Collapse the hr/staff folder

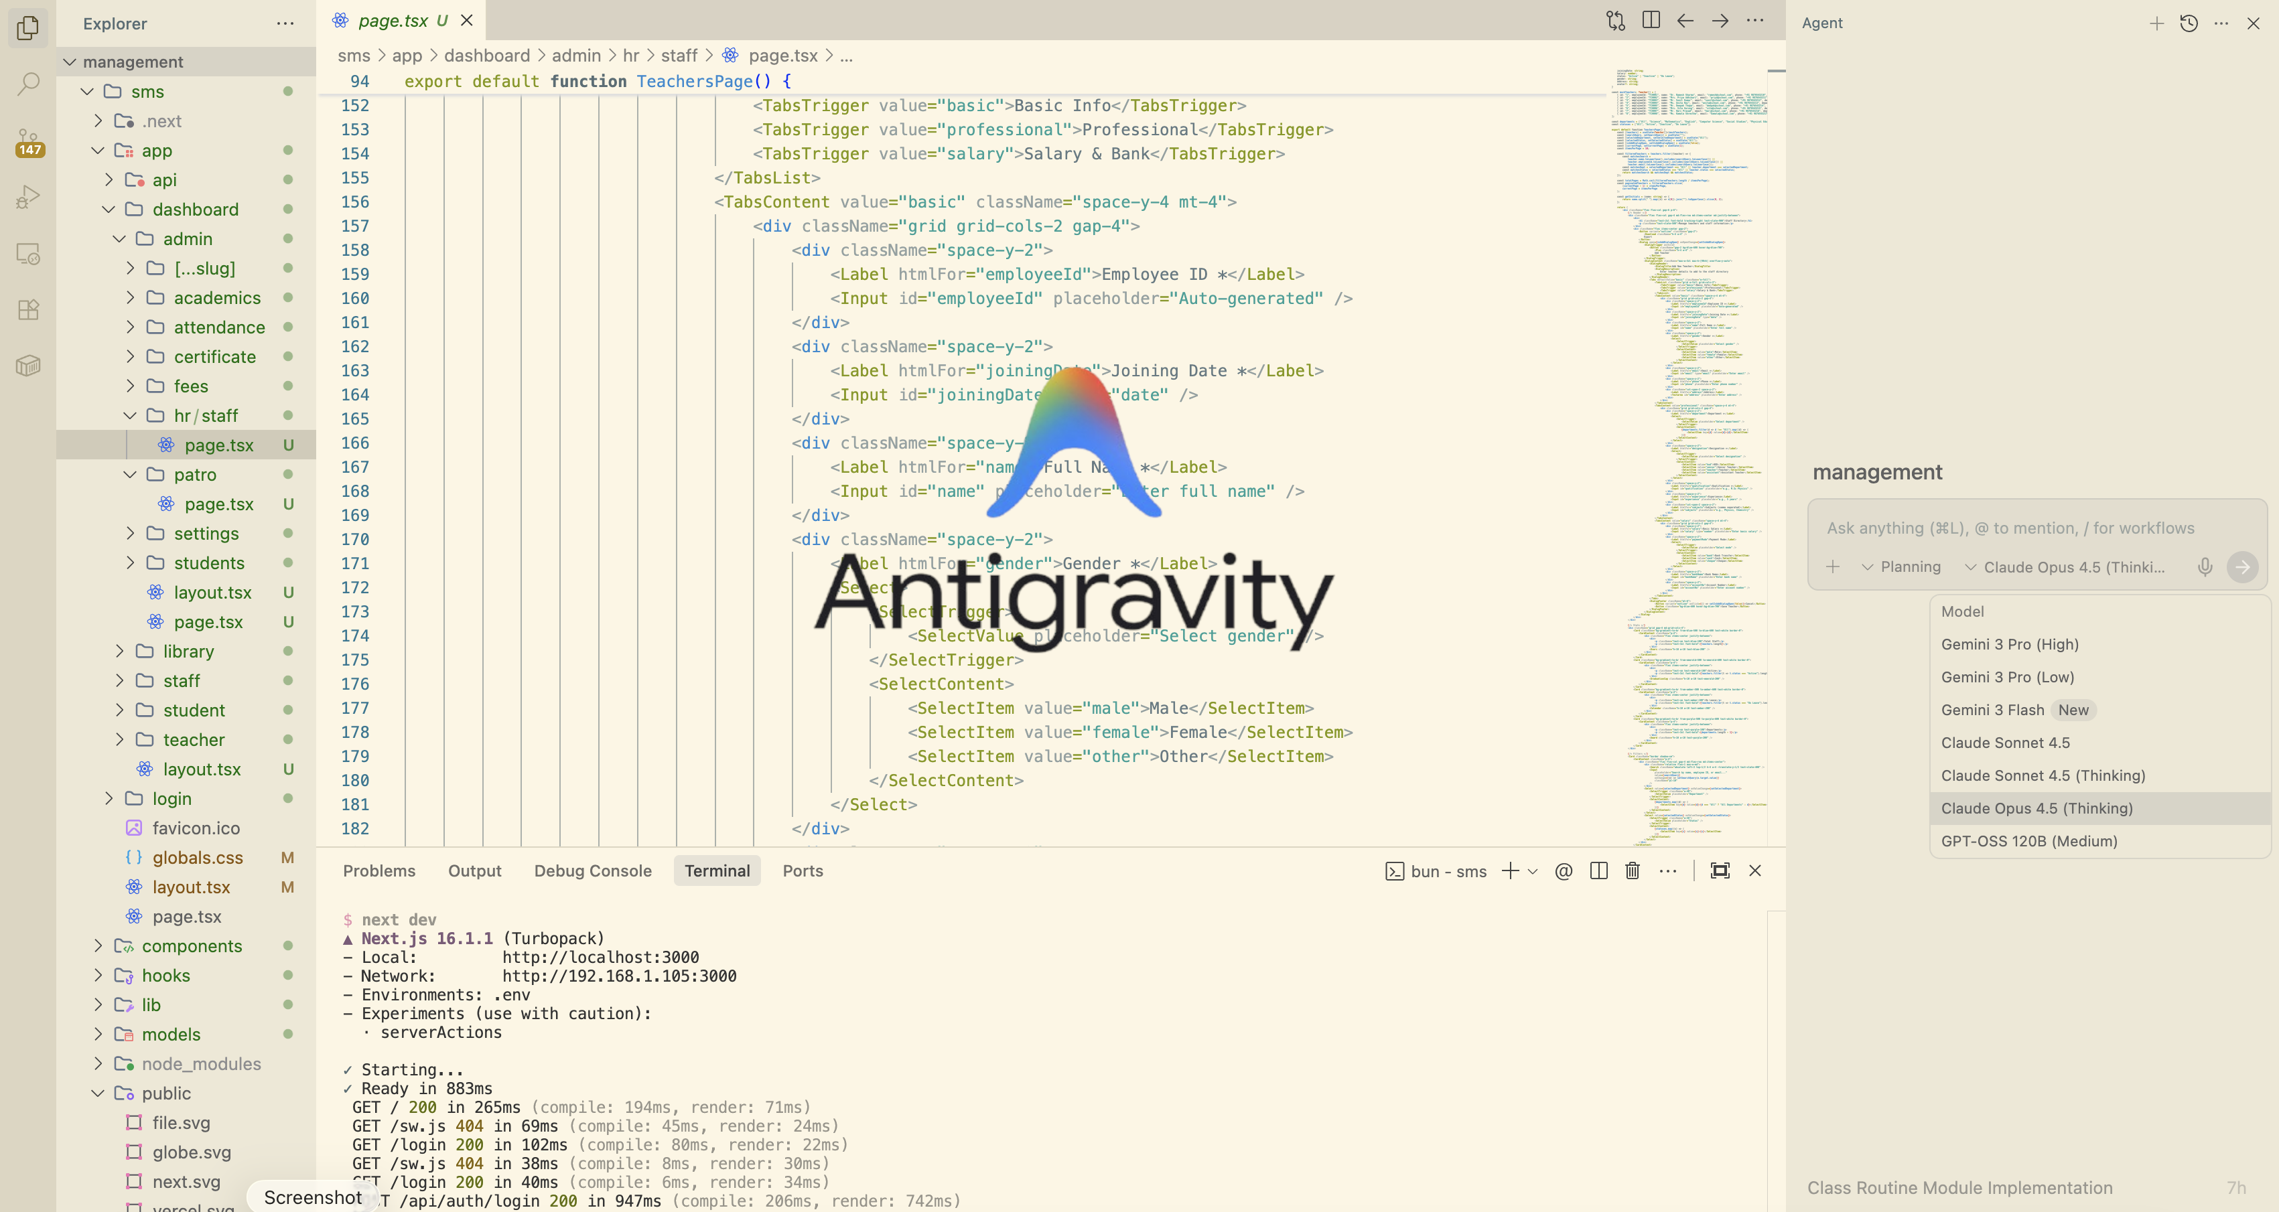186,415
